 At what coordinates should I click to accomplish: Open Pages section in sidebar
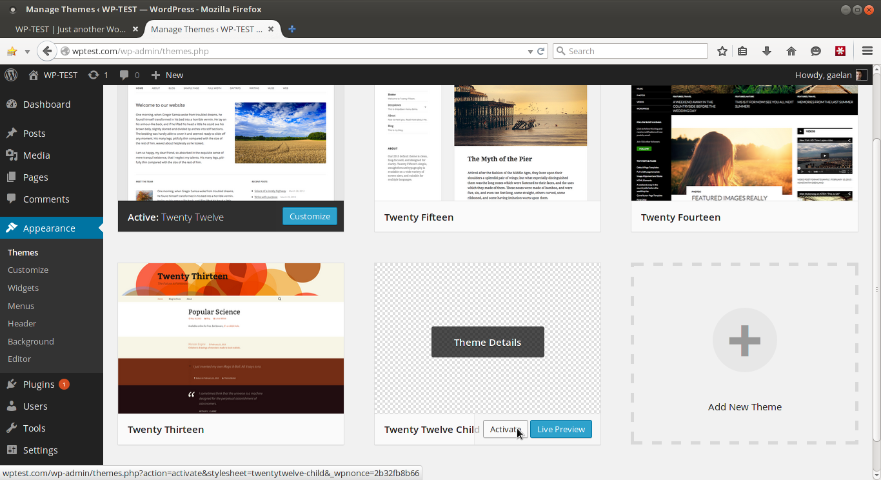52,177
